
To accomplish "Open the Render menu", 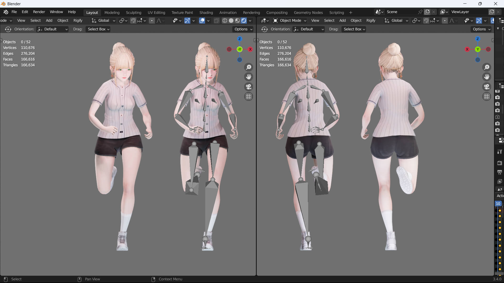I will click(39, 12).
